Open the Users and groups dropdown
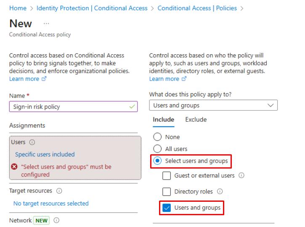305x227 pixels. 213,106
